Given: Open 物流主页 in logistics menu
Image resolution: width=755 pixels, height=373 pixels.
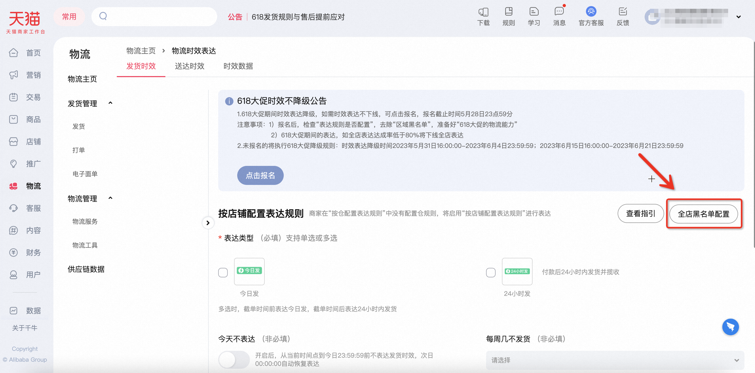Looking at the screenshot, I should click(82, 79).
